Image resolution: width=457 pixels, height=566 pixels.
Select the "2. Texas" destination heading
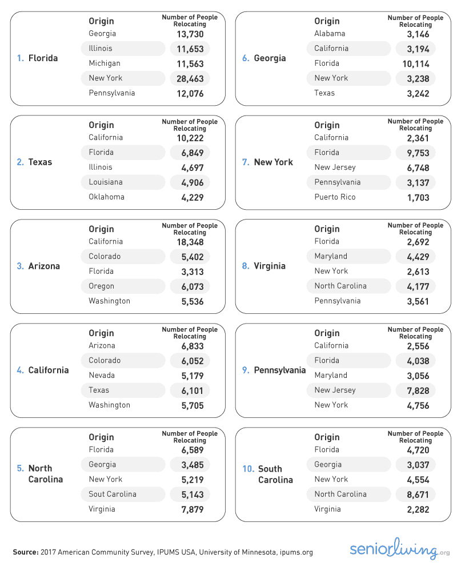coord(34,162)
